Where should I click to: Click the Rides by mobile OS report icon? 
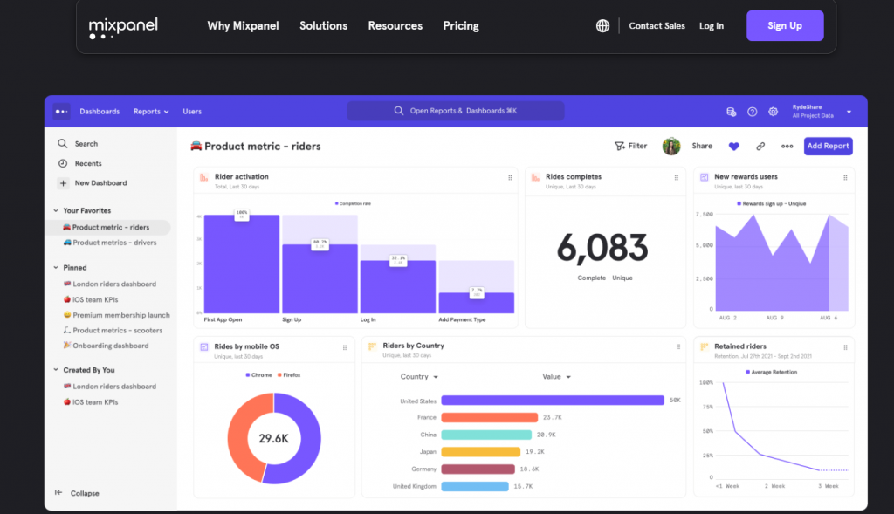204,347
